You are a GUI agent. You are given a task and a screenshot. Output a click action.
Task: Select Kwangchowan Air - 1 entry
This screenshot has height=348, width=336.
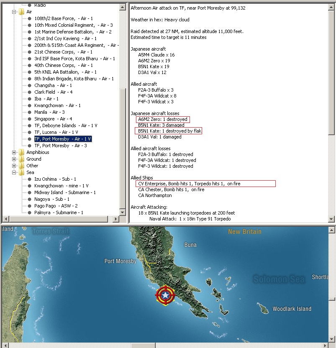(x=57, y=105)
